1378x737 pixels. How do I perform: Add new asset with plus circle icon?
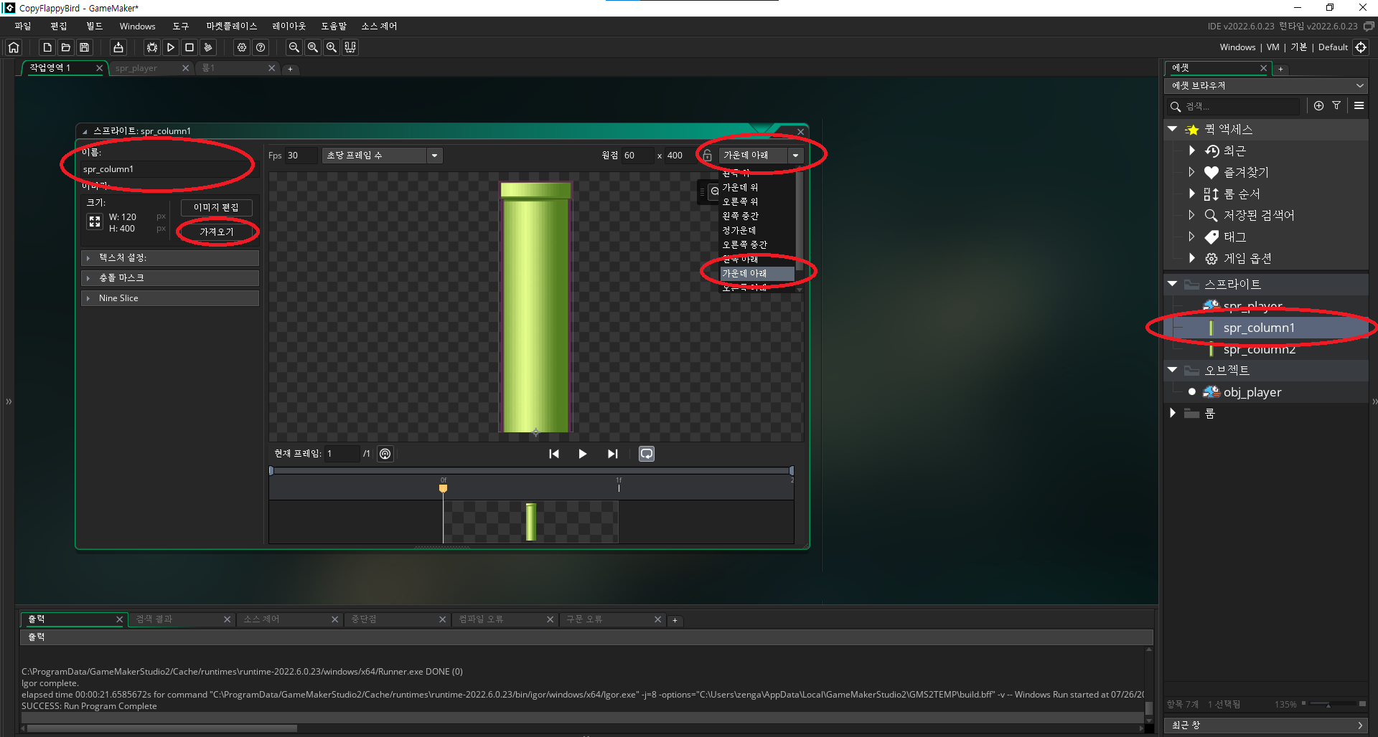click(1318, 105)
